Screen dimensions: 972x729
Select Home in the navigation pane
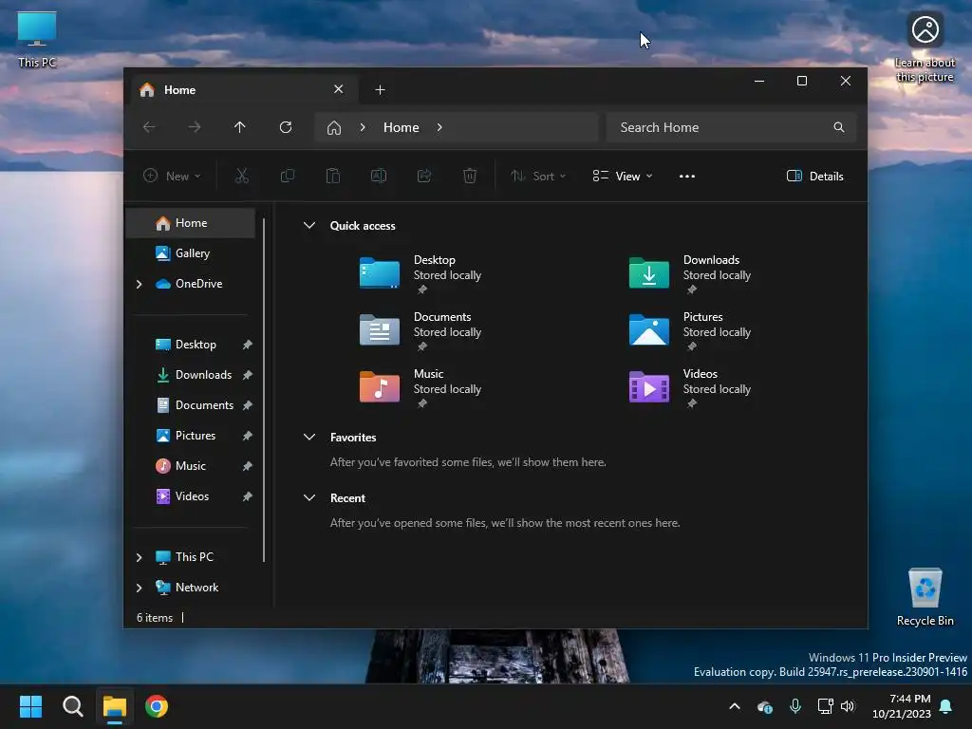pos(190,223)
